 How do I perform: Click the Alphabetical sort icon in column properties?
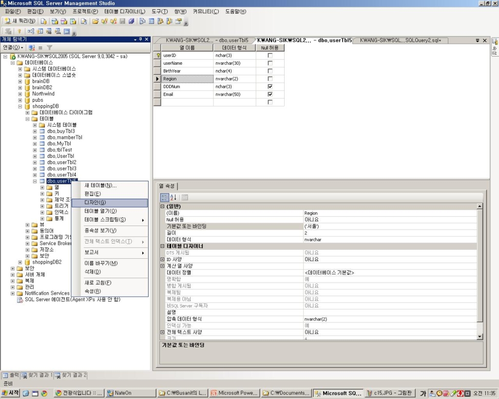pyautogui.click(x=173, y=197)
